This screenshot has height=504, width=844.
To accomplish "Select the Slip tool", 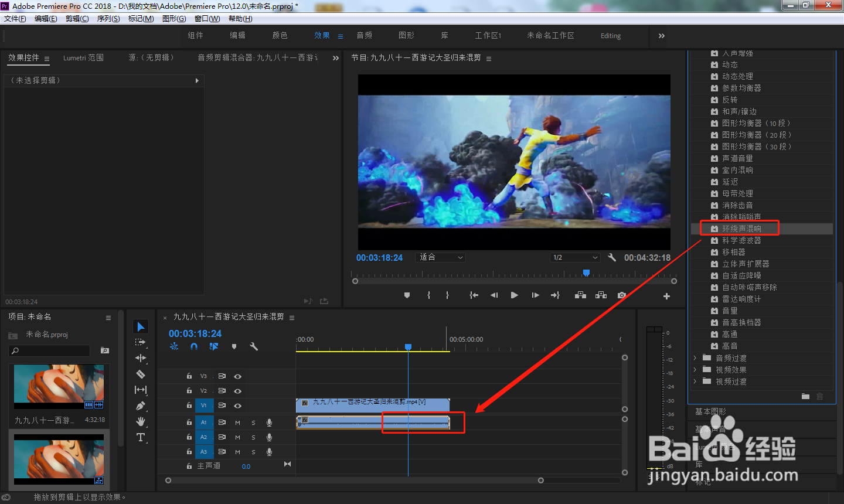I will pos(141,390).
